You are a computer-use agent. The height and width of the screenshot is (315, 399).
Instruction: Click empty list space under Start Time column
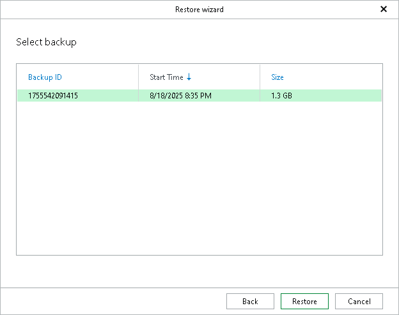click(198, 179)
